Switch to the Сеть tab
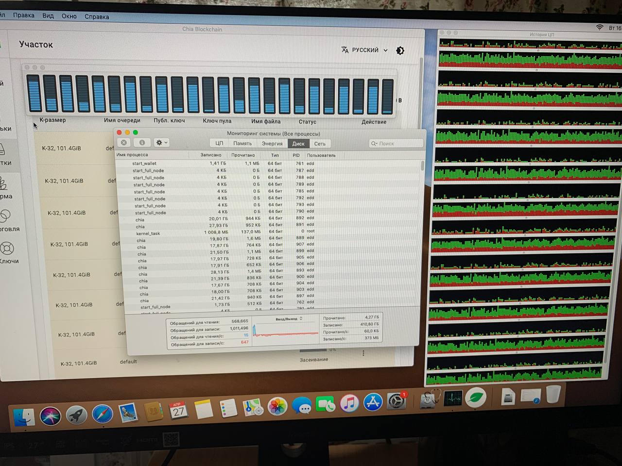This screenshot has width=622, height=466. click(x=320, y=144)
